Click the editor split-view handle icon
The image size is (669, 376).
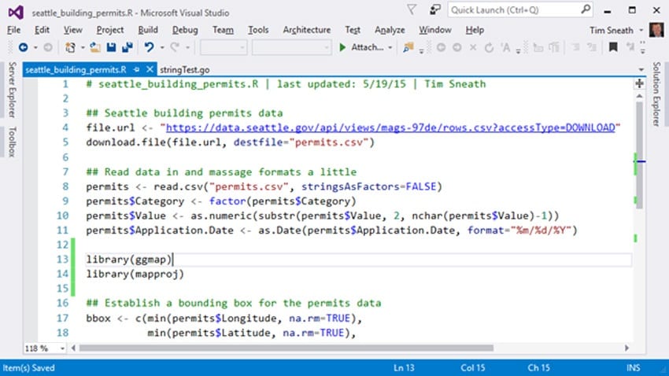pos(639,83)
